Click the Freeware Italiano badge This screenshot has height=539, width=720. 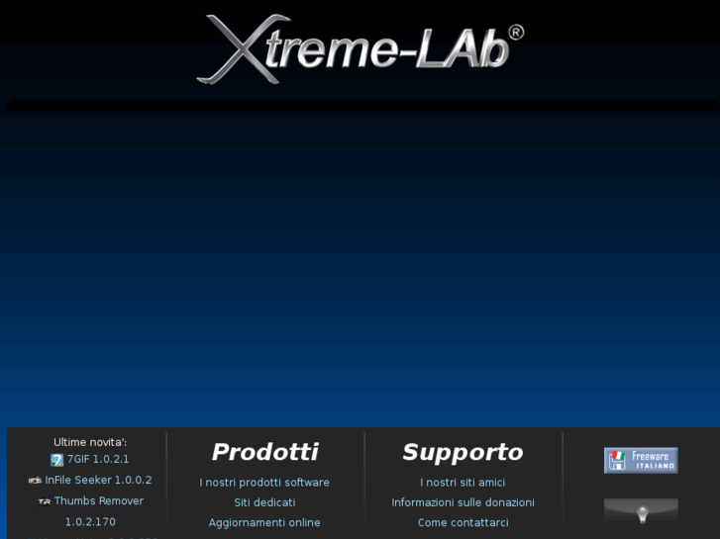(x=641, y=460)
